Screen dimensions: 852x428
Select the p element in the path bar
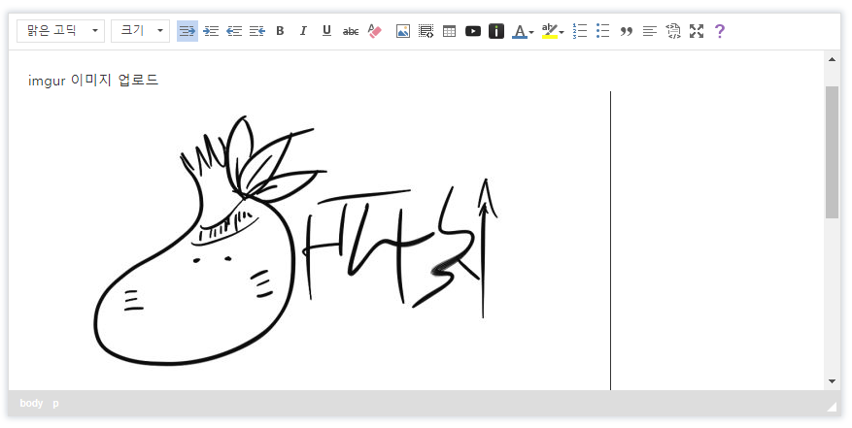click(55, 403)
